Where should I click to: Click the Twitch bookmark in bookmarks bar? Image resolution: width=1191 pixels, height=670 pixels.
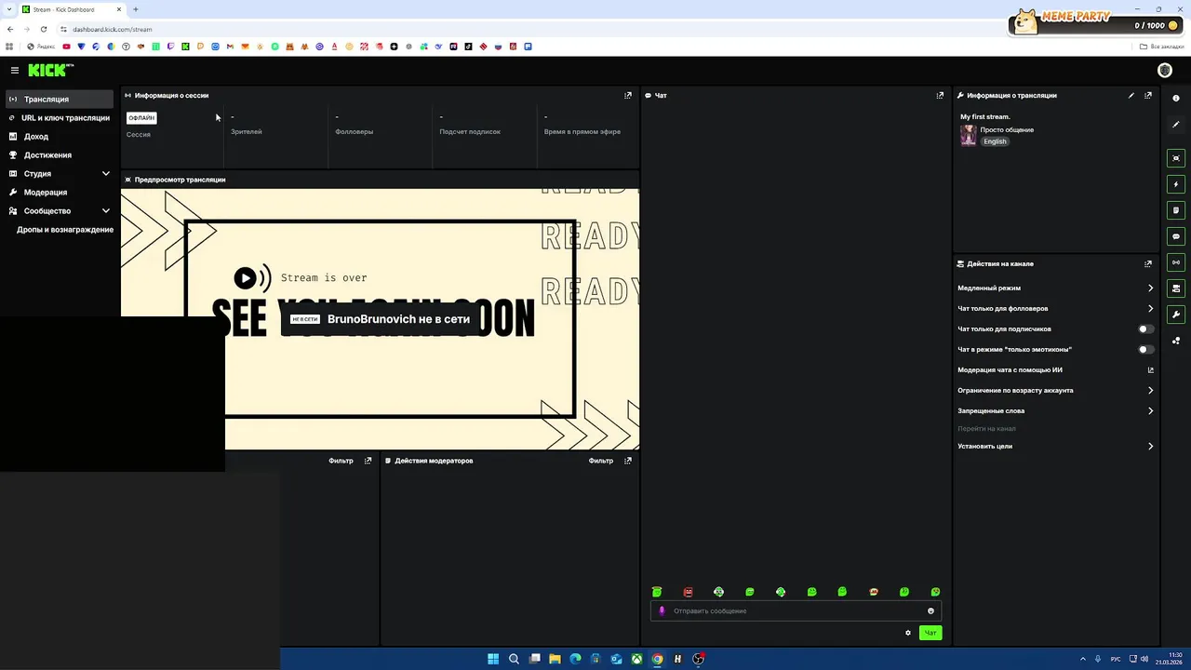tap(171, 47)
